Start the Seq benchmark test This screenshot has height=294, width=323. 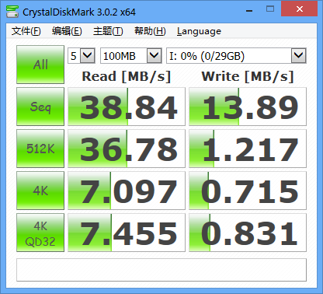click(x=40, y=107)
